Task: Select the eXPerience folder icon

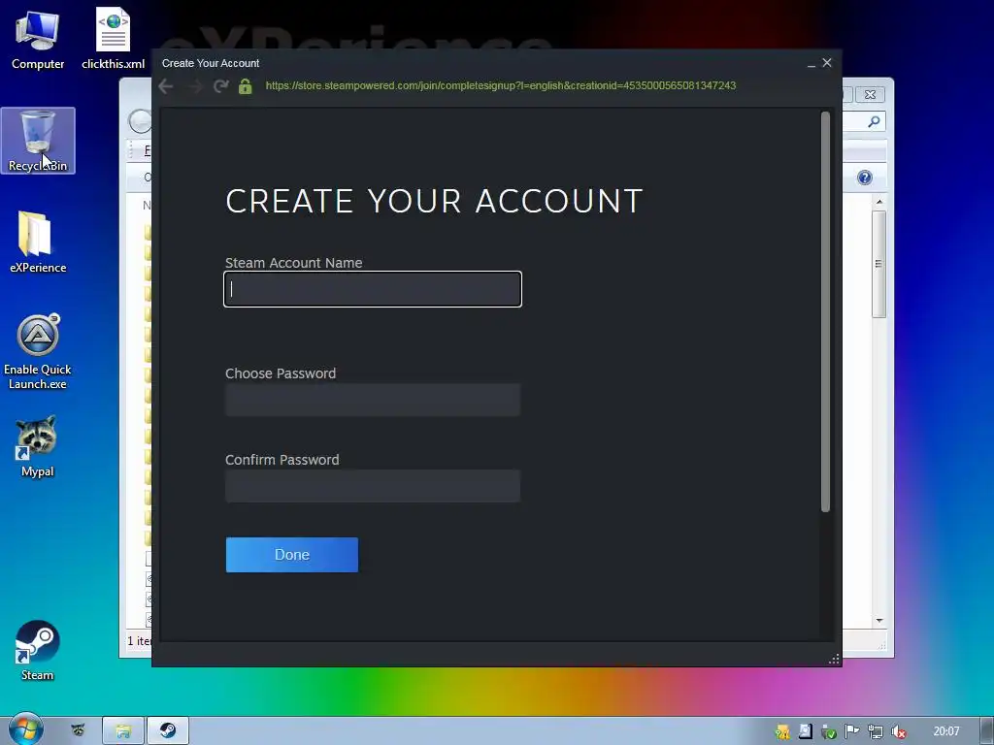Action: pos(38,242)
